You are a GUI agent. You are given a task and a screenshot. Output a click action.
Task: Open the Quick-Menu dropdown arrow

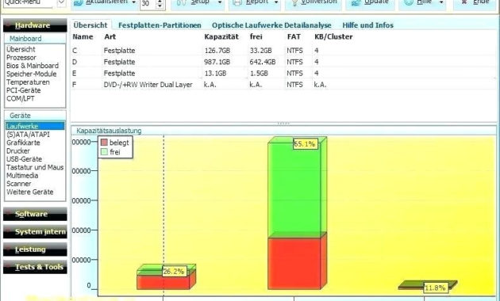61,3
